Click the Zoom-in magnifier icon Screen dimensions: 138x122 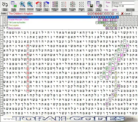pyautogui.click(x=22, y=4)
